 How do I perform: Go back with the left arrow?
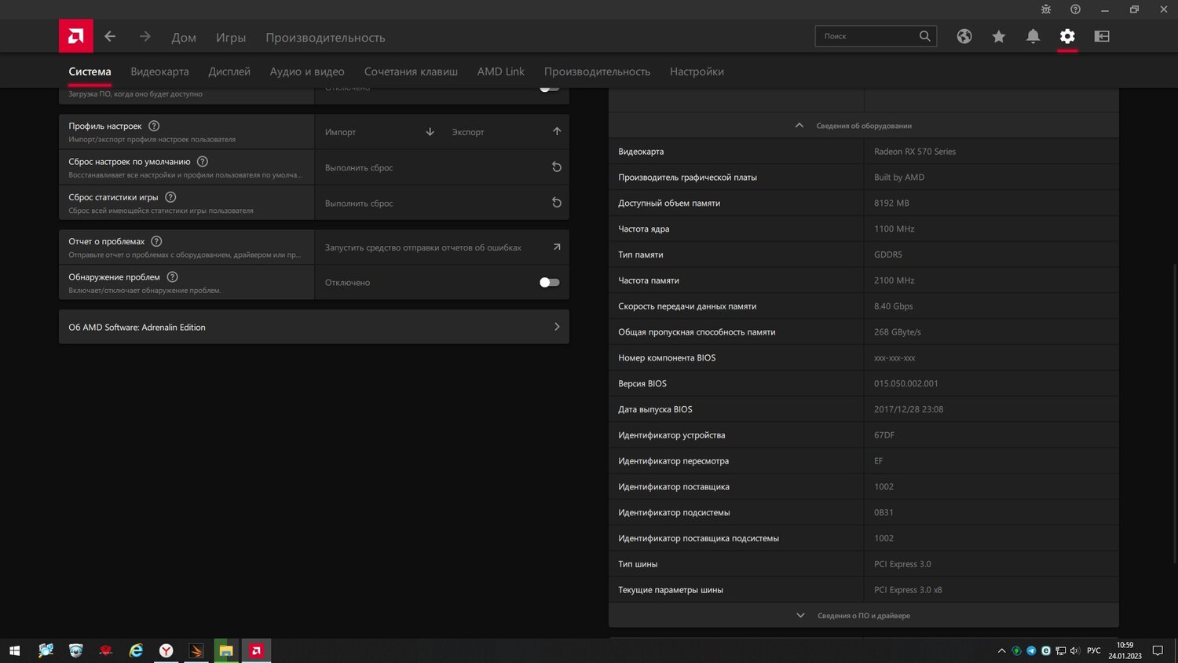tap(110, 36)
